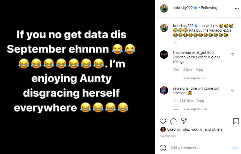Open the comment speech bubble icon

[x=173, y=121]
